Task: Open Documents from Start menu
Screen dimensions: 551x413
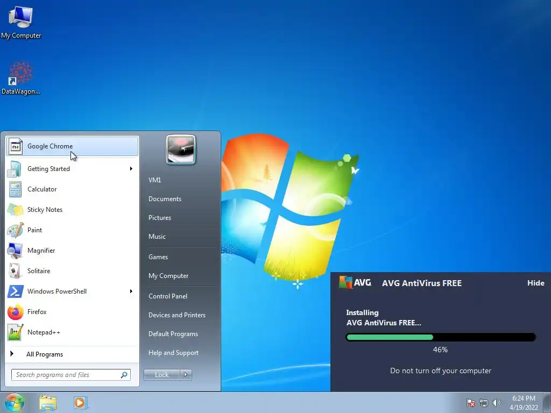Action: point(165,199)
